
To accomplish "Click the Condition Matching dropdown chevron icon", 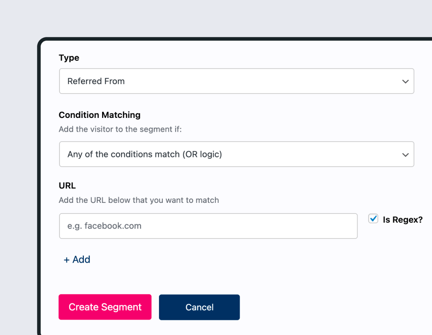I will click(x=405, y=154).
